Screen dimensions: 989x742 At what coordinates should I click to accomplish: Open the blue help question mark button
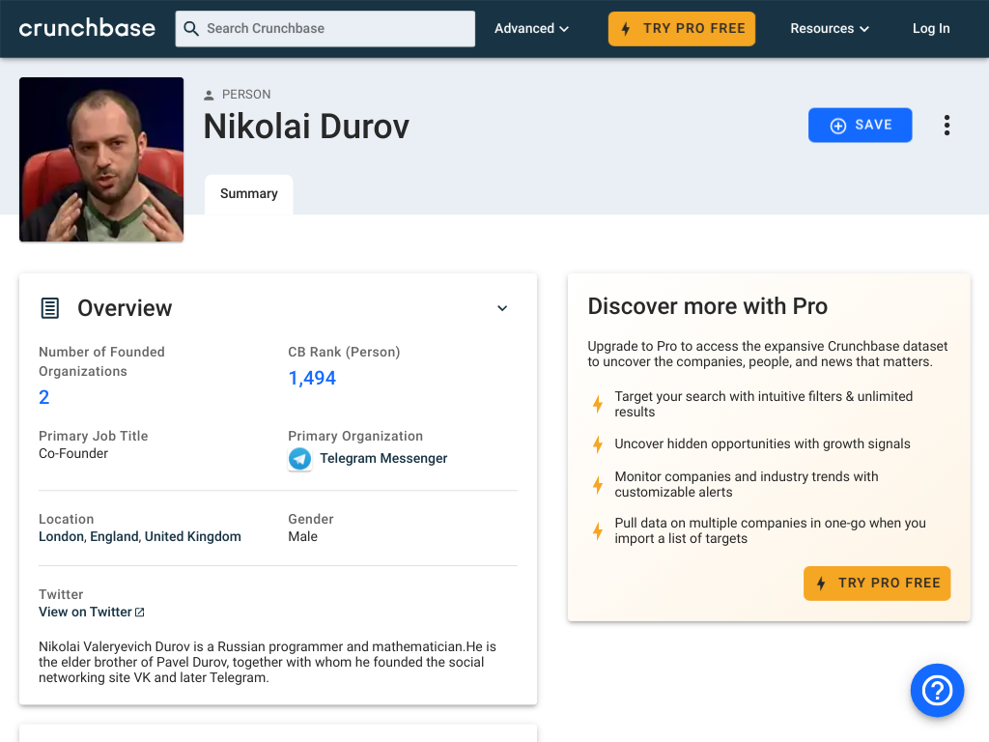coord(937,690)
